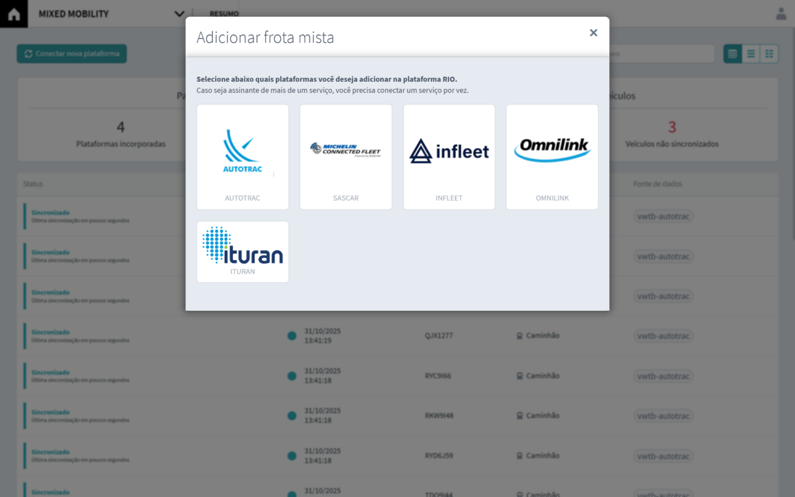Click the vwtb-autotrac tag in the RKW9I48 row
The image size is (795, 497).
663,416
